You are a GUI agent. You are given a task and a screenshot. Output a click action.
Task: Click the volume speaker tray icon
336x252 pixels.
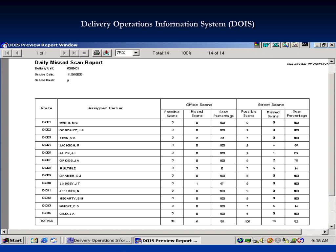(262, 241)
